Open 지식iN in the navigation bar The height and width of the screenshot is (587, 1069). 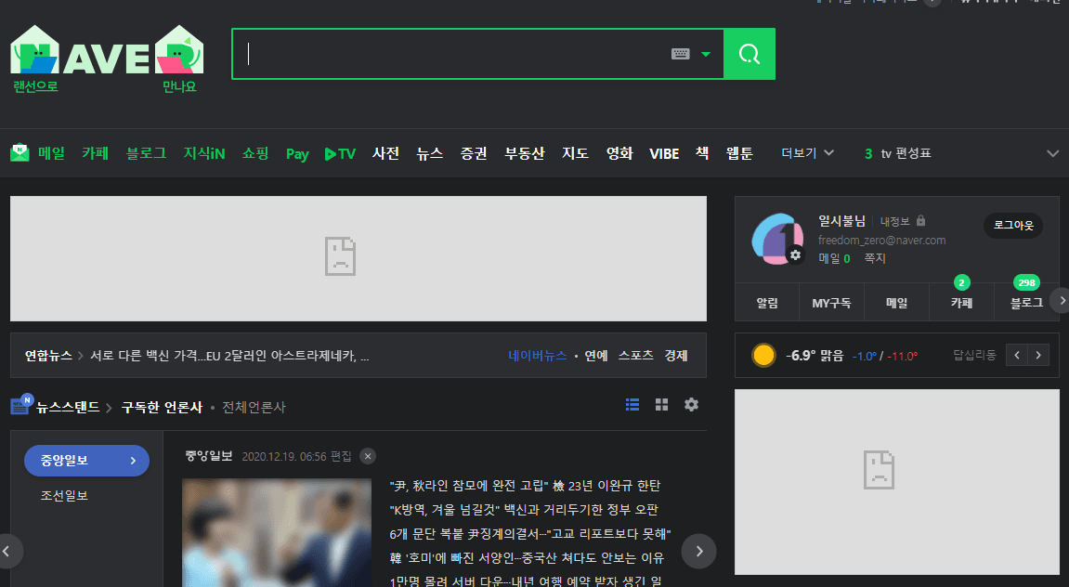[x=203, y=152]
